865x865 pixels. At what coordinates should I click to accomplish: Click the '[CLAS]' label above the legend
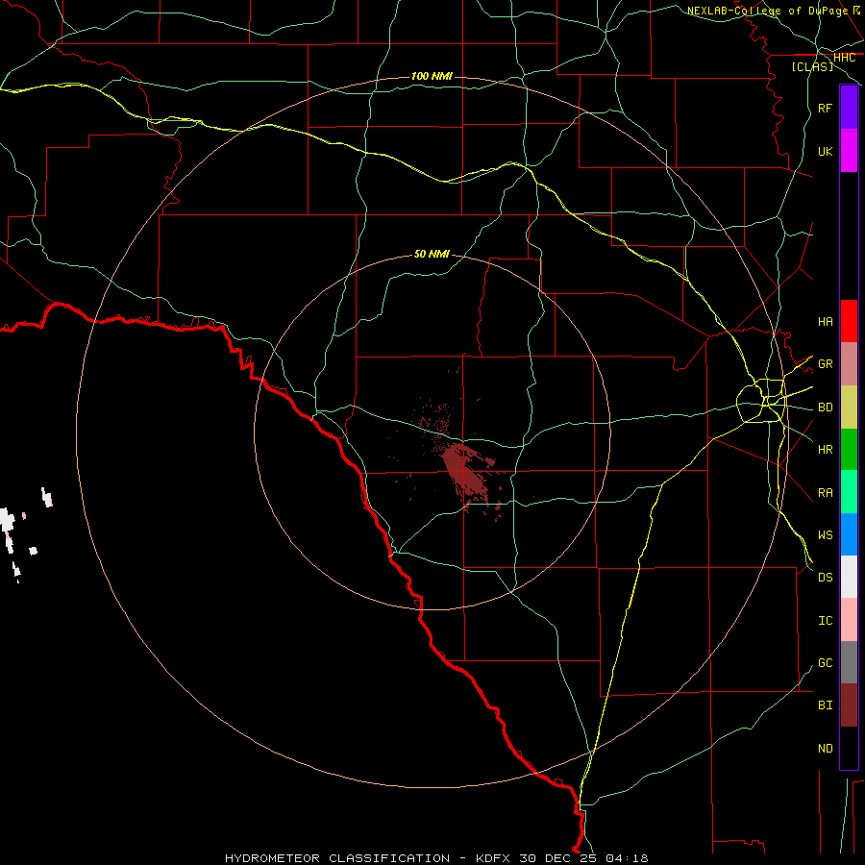point(812,66)
